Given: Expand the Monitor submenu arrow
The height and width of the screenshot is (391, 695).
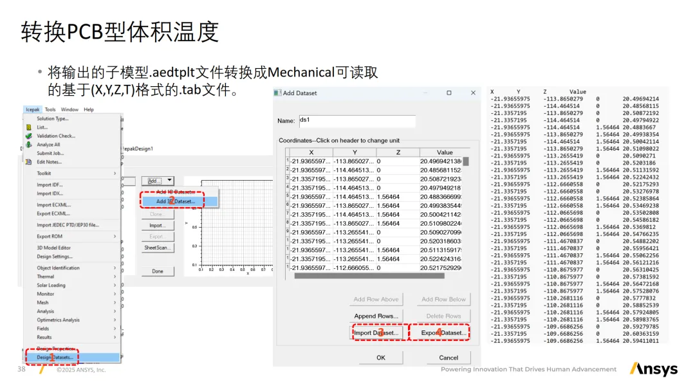Looking at the screenshot, I should (115, 294).
